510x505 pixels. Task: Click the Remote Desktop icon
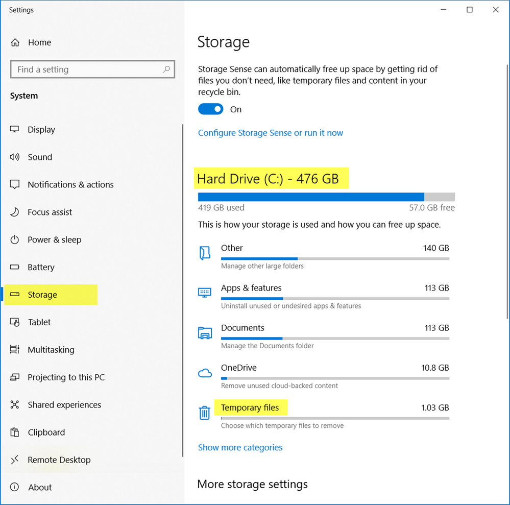[x=15, y=460]
